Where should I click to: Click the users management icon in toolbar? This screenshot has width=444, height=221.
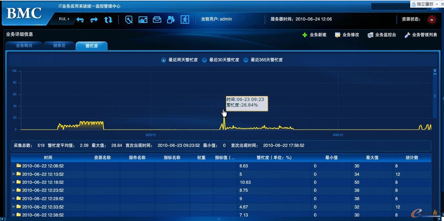(x=170, y=20)
